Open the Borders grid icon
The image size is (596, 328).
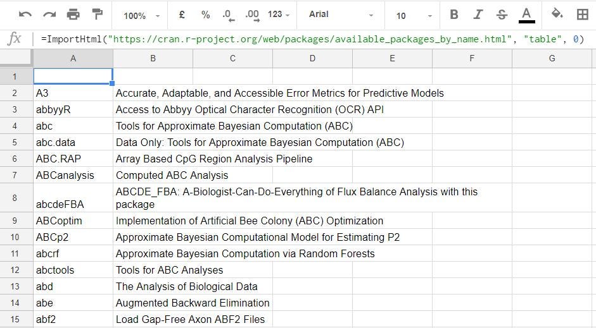pyautogui.click(x=582, y=15)
